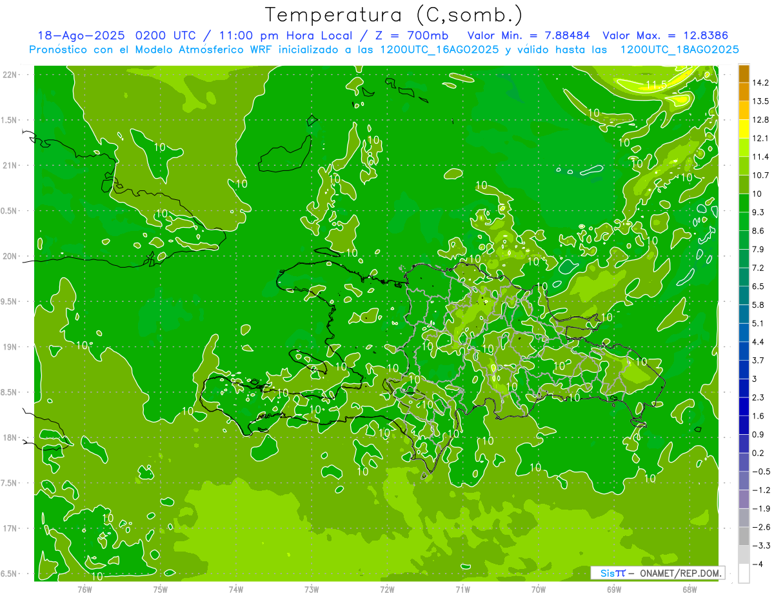Click the "Sisπ – ONAMET/REP.DOM." credit box
This screenshot has height=598, width=774.
[x=658, y=573]
